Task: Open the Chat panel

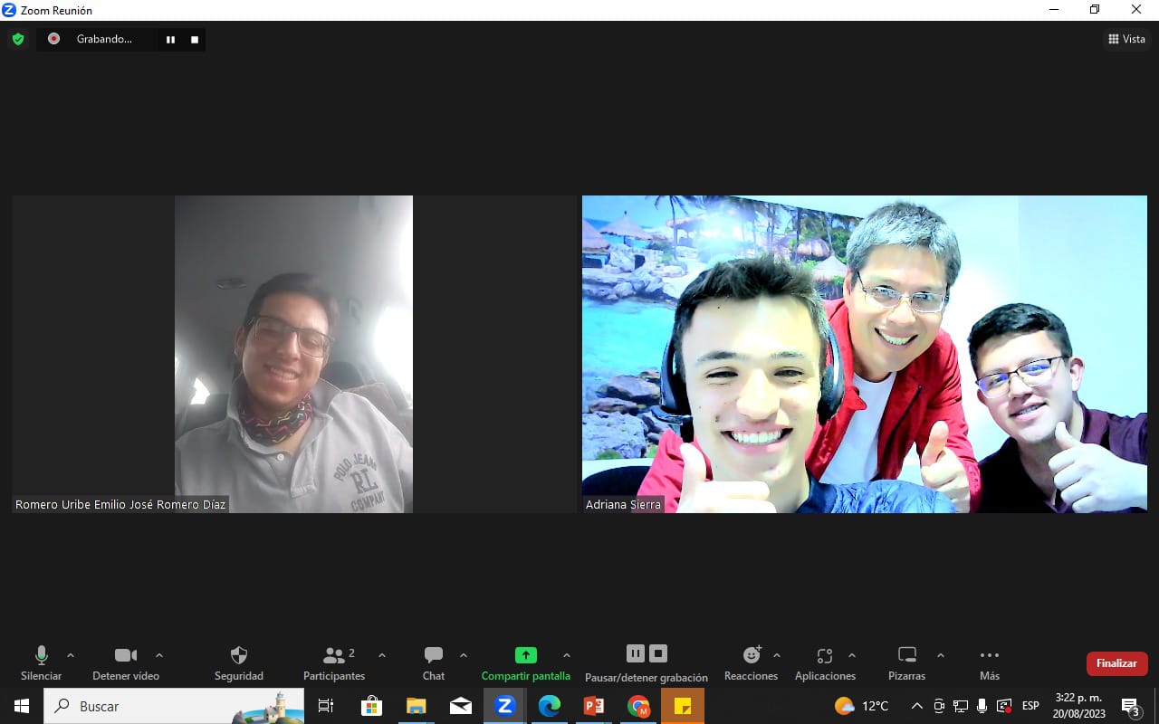Action: tap(434, 662)
